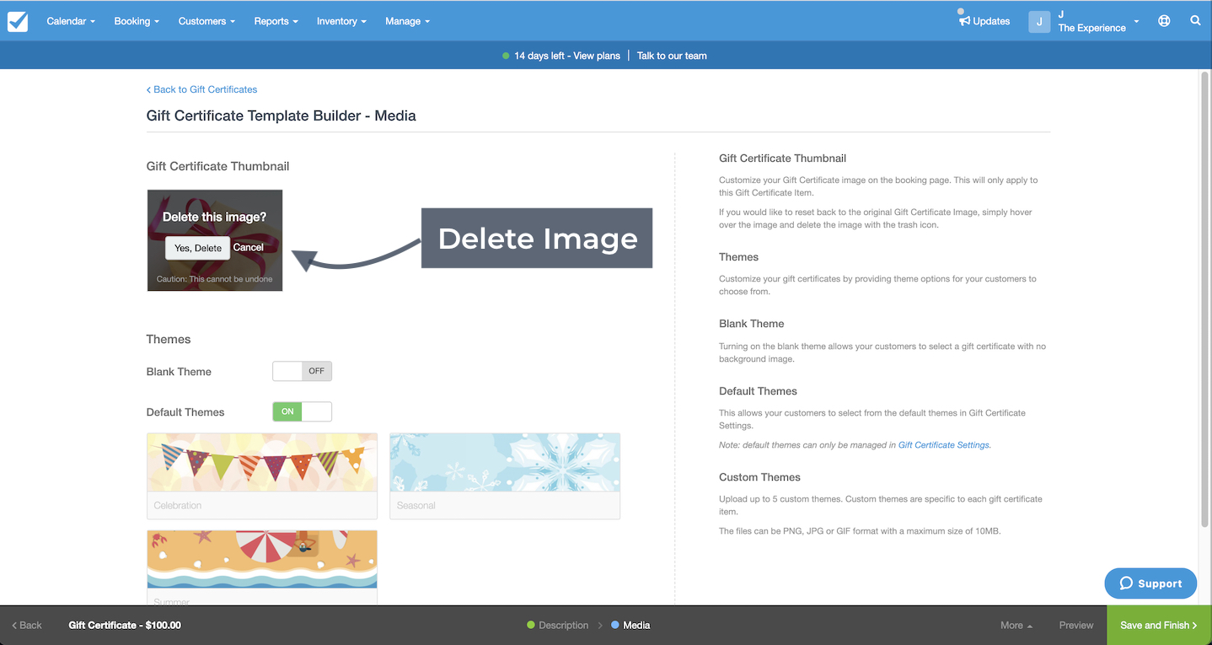This screenshot has width=1212, height=645.
Task: Open Updates megaphone notifications
Action: coord(984,20)
